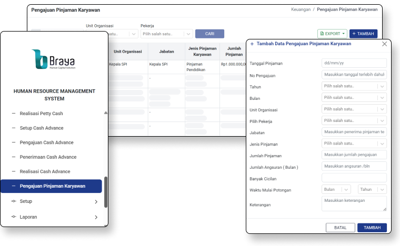Close the Tambah Data dialog
This screenshot has width=400, height=246.
click(x=384, y=44)
